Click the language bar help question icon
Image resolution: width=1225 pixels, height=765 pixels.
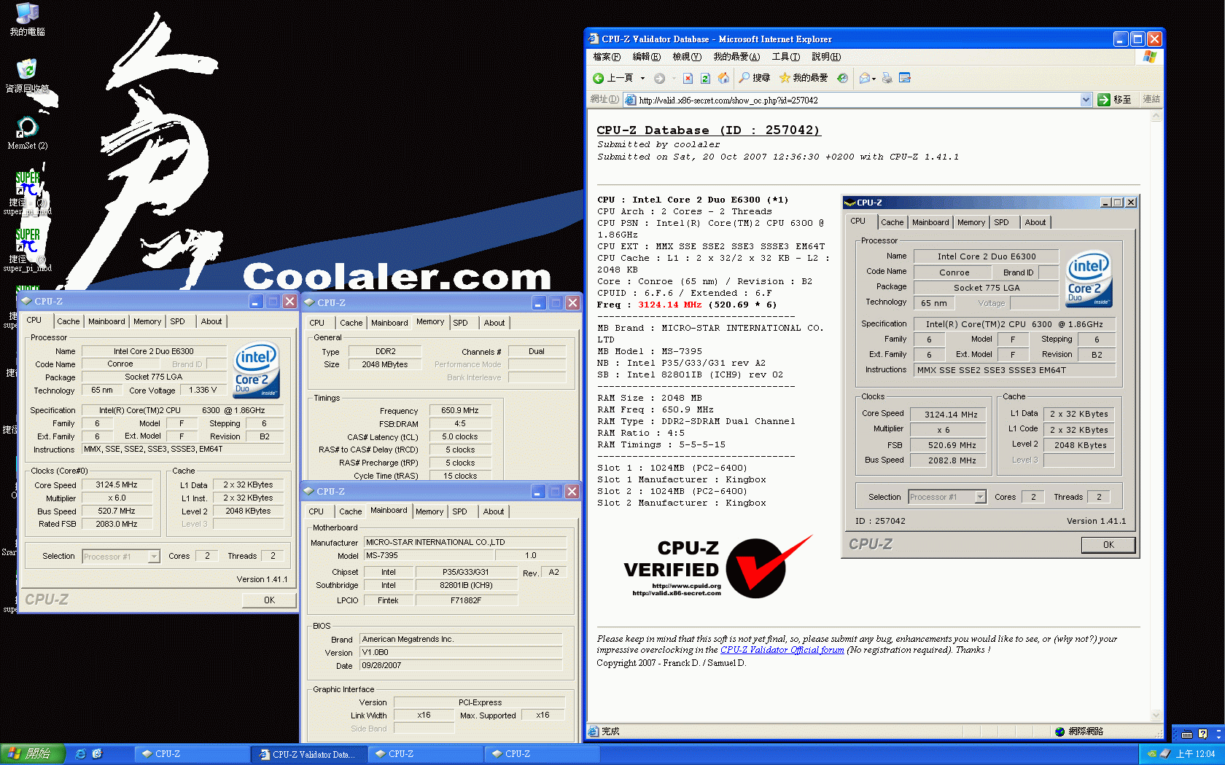[1202, 734]
